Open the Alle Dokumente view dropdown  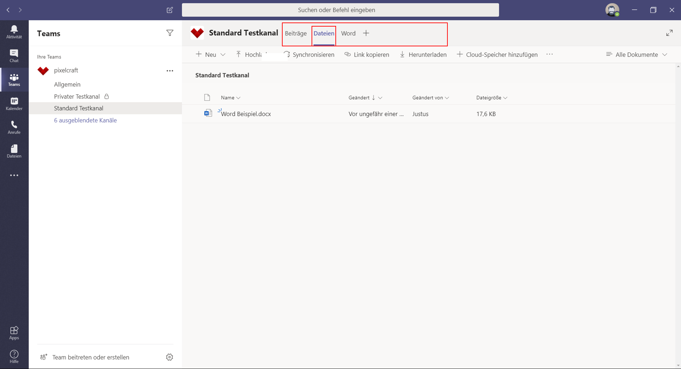coord(636,55)
